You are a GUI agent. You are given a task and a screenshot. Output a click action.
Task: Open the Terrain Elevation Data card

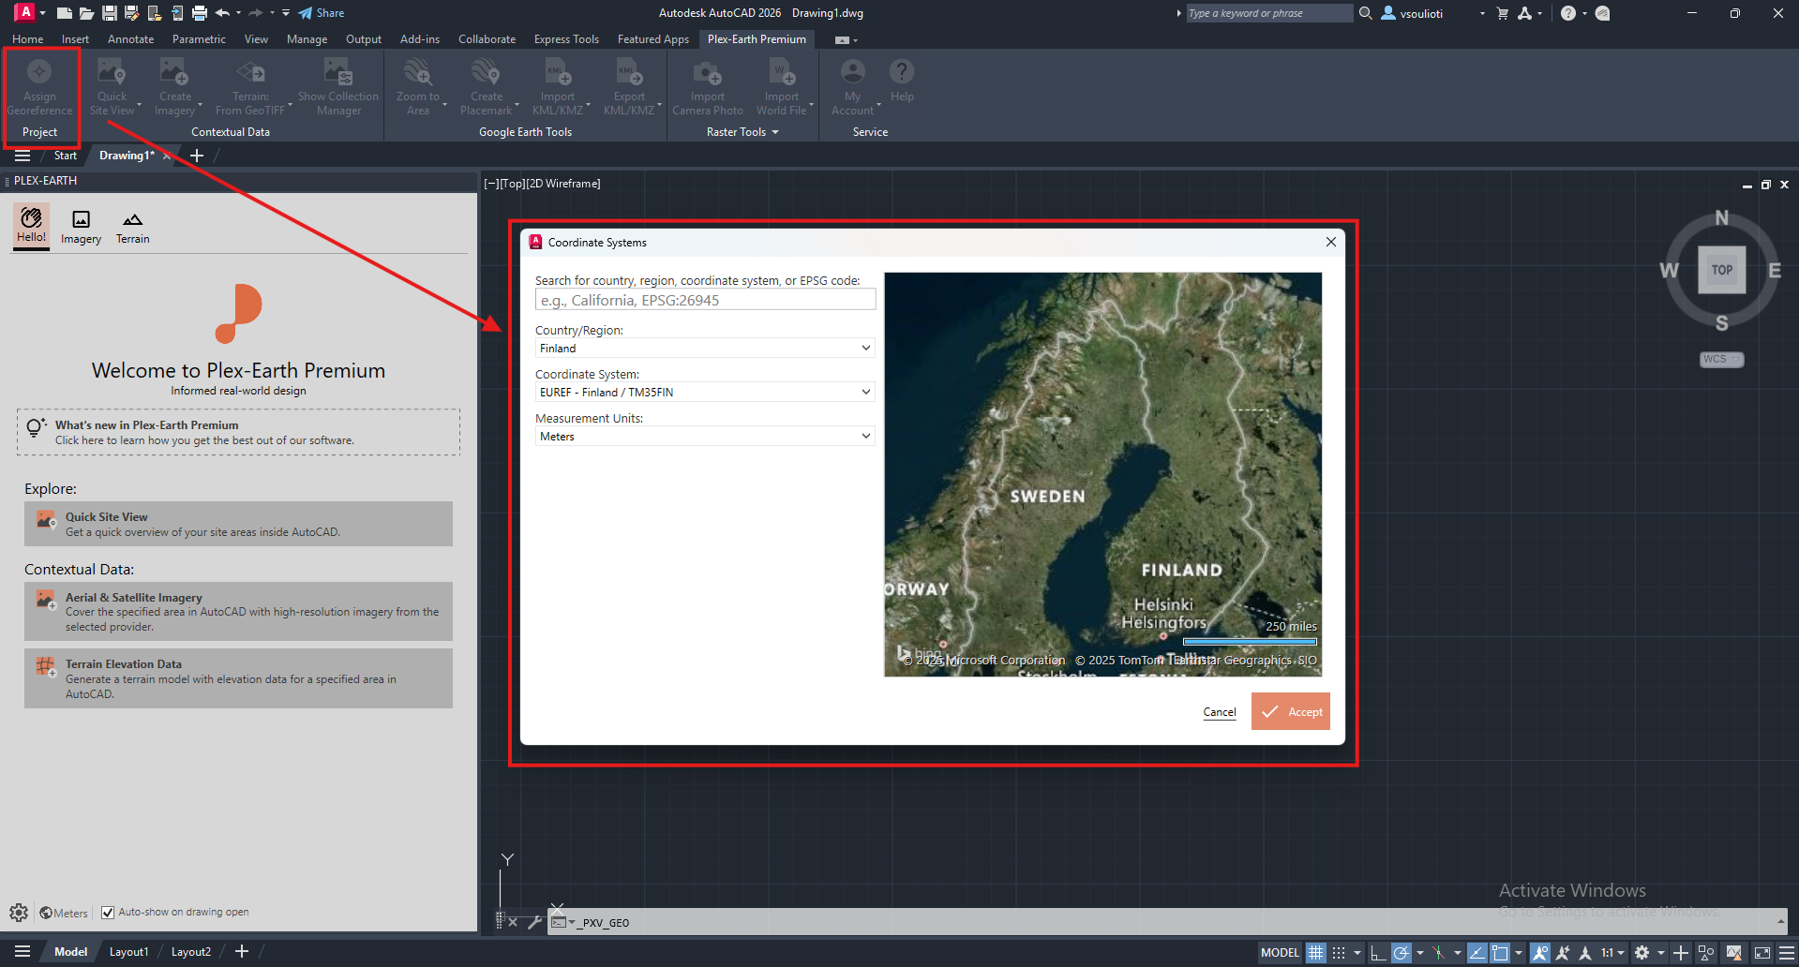coord(238,678)
